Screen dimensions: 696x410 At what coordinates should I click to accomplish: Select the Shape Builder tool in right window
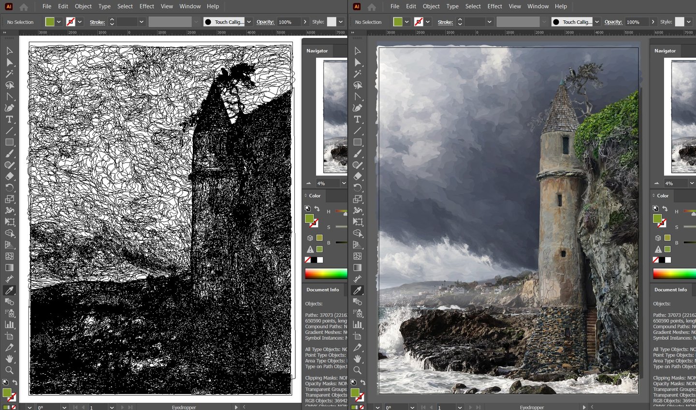(357, 233)
